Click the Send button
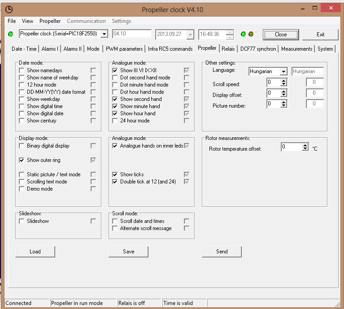The image size is (344, 309). point(222,252)
